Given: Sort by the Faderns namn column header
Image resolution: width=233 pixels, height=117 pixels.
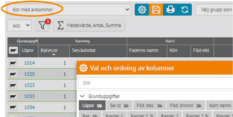Looking at the screenshot, I should tap(147, 51).
